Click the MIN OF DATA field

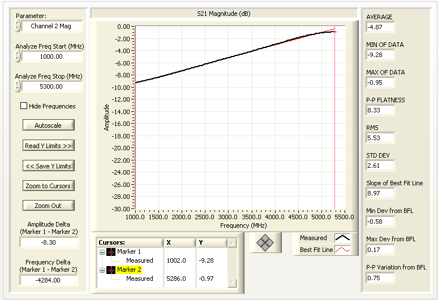pyautogui.click(x=380, y=55)
